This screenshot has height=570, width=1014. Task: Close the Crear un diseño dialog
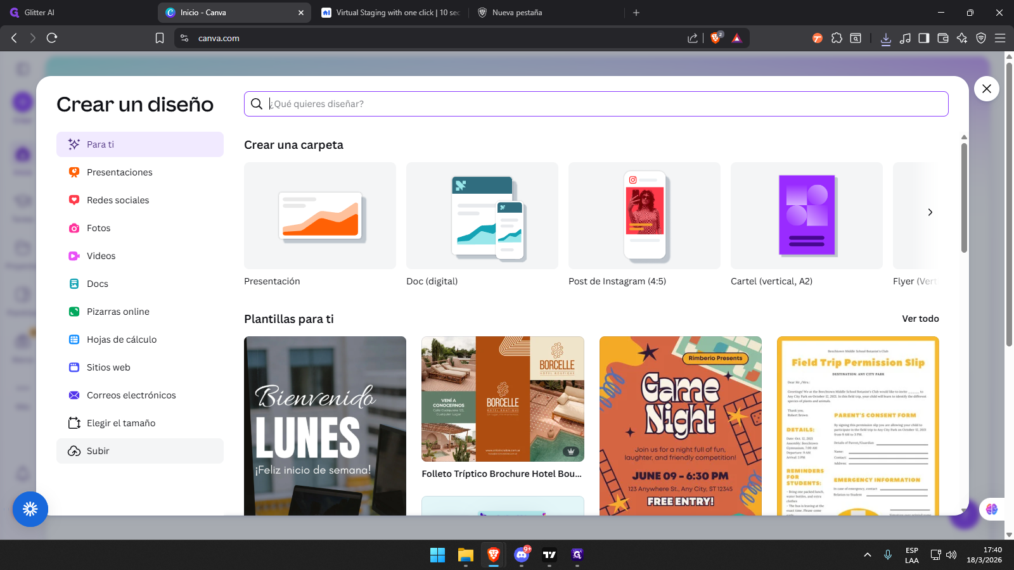986,89
